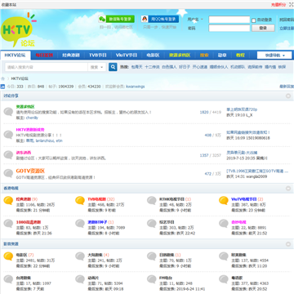Click the bubble icon beside 台湾剧集

coord(8,279)
